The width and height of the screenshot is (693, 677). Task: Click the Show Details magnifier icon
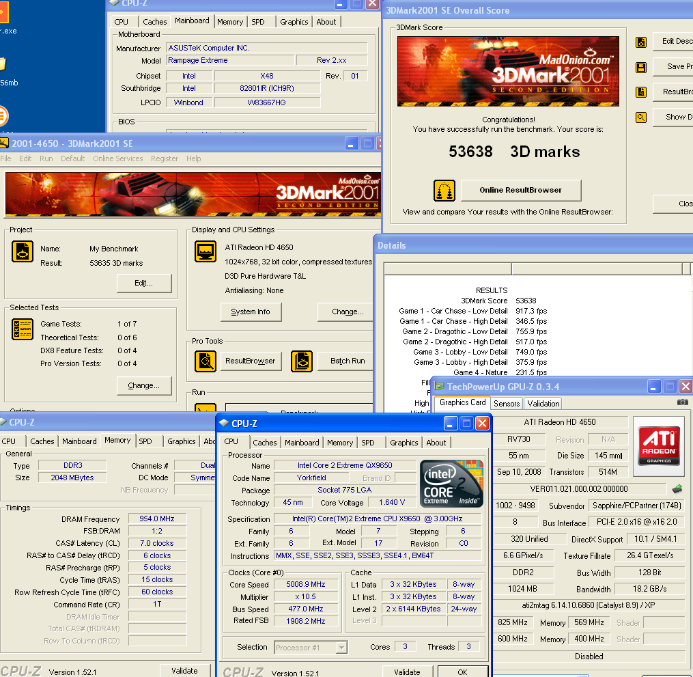coord(641,118)
